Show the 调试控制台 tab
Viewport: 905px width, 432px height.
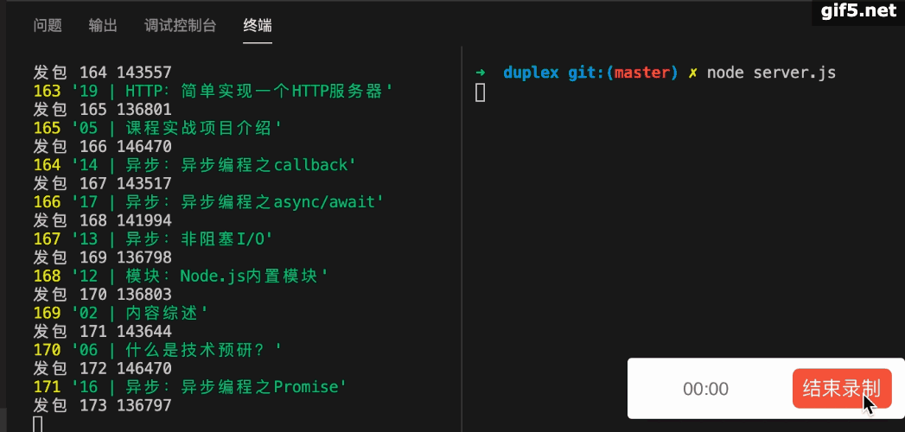point(180,26)
